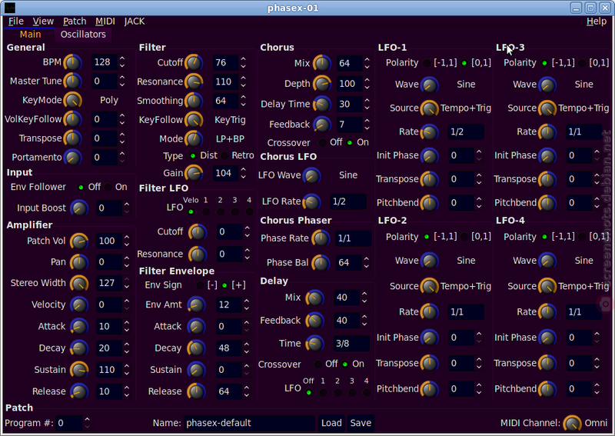615x436 pixels.
Task: Increase Program number with its up arrow
Action: click(x=87, y=420)
